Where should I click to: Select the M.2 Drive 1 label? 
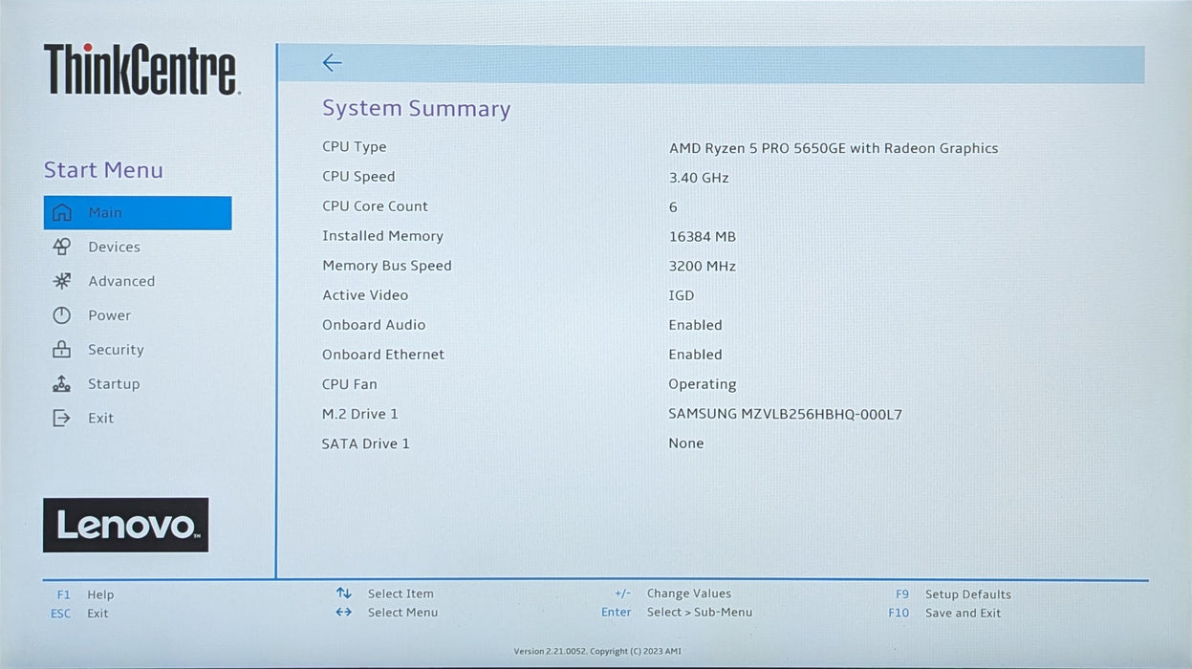(360, 414)
